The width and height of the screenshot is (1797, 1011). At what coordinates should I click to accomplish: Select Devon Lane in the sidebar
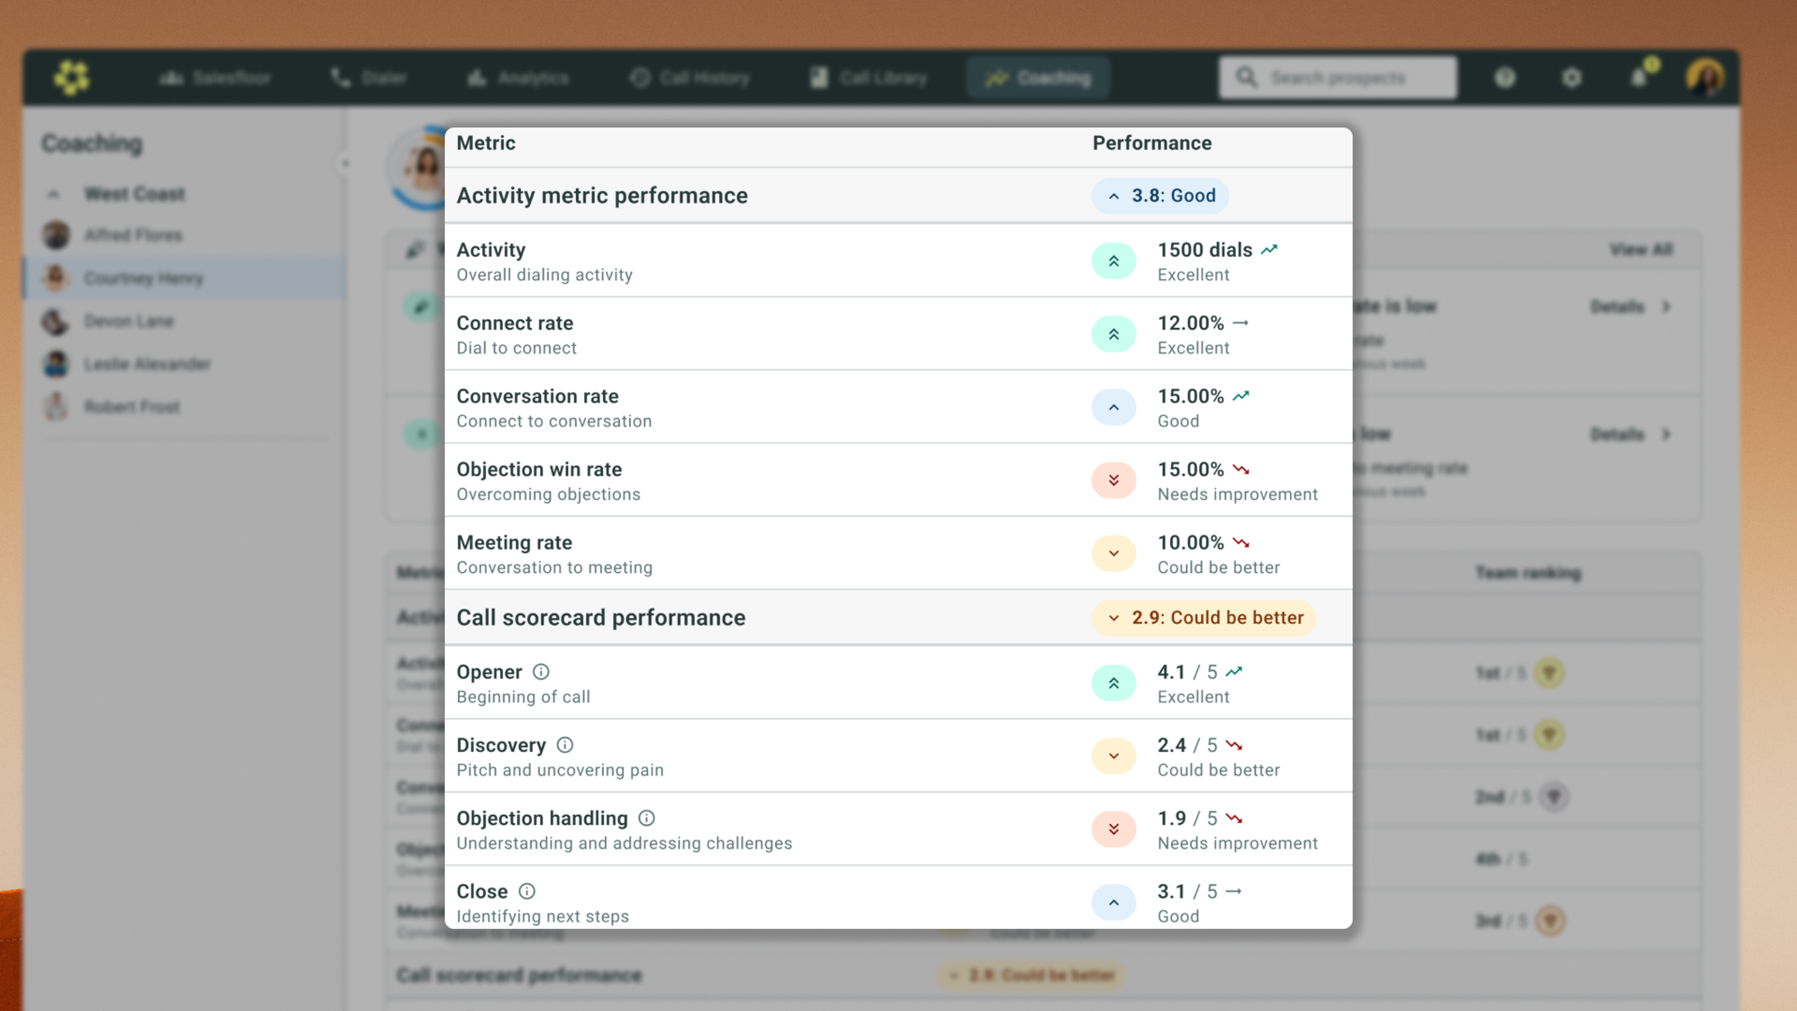185,321
